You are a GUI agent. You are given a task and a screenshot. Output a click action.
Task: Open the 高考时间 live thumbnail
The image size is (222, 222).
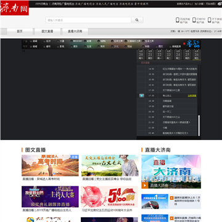pos(50,165)
